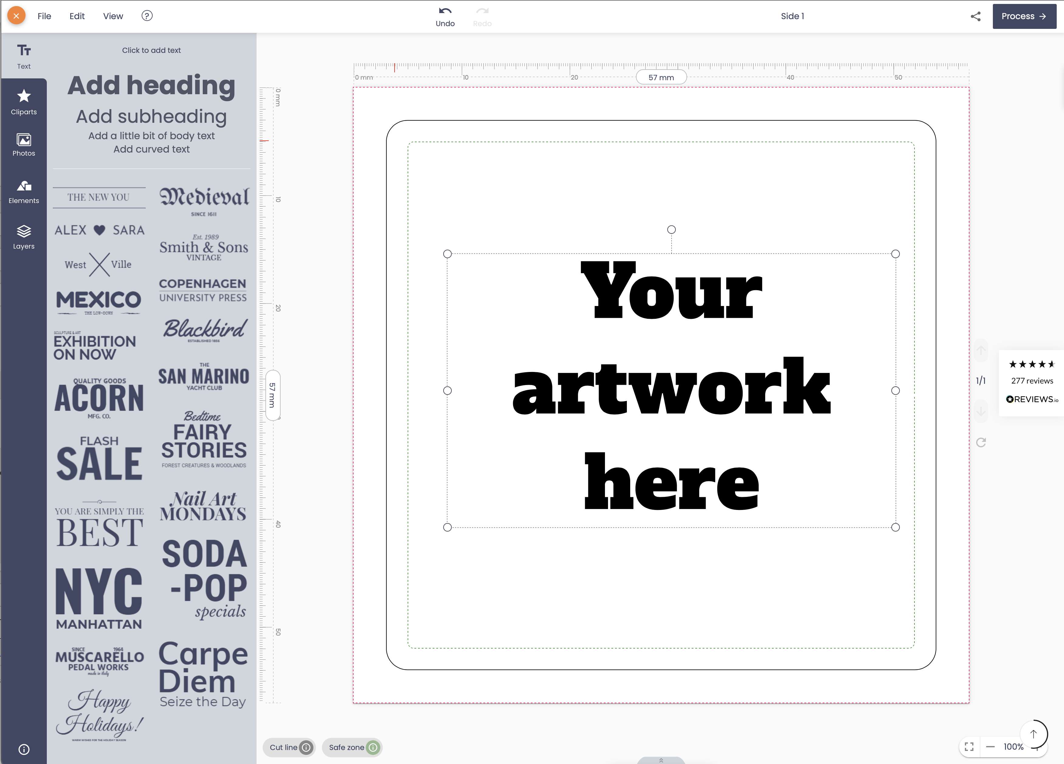Click the Redo arrow
The image size is (1064, 764).
pos(482,16)
